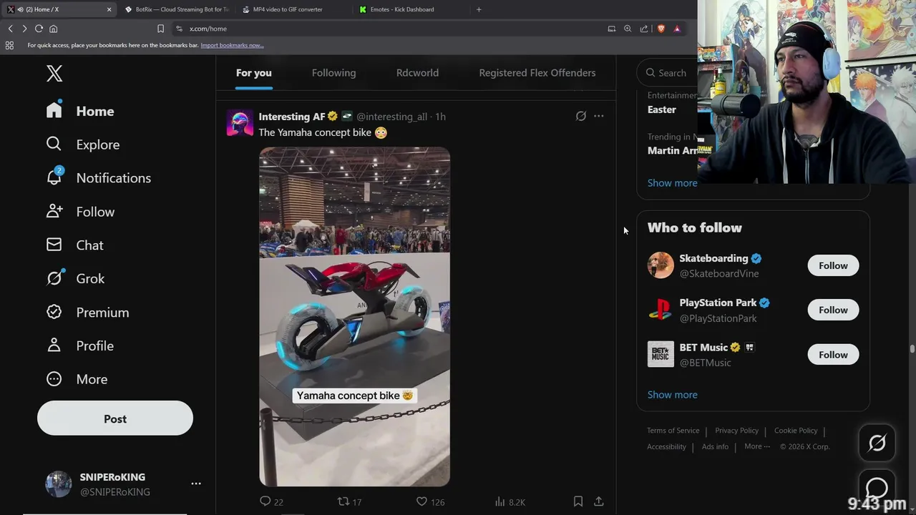Click the X logo in the sidebar

54,73
